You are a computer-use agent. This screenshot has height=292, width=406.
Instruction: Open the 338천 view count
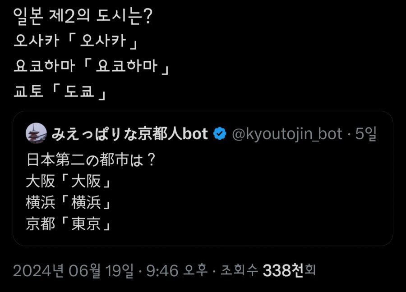(283, 270)
